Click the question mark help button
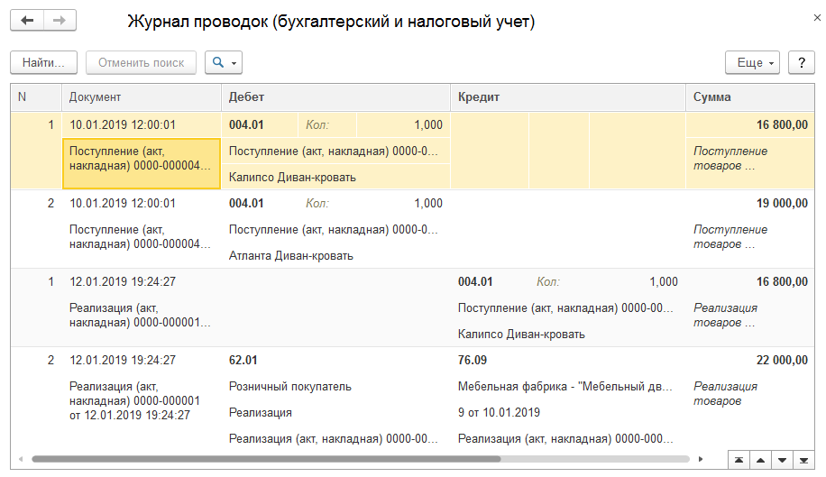The width and height of the screenshot is (826, 477). point(801,62)
